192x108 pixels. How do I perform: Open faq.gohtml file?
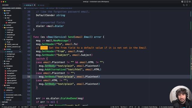click(x=10, y=73)
